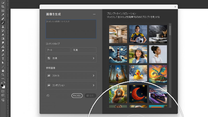Select the History Brush tool
Image resolution: width=208 pixels, height=117 pixels.
pyautogui.click(x=3, y=31)
